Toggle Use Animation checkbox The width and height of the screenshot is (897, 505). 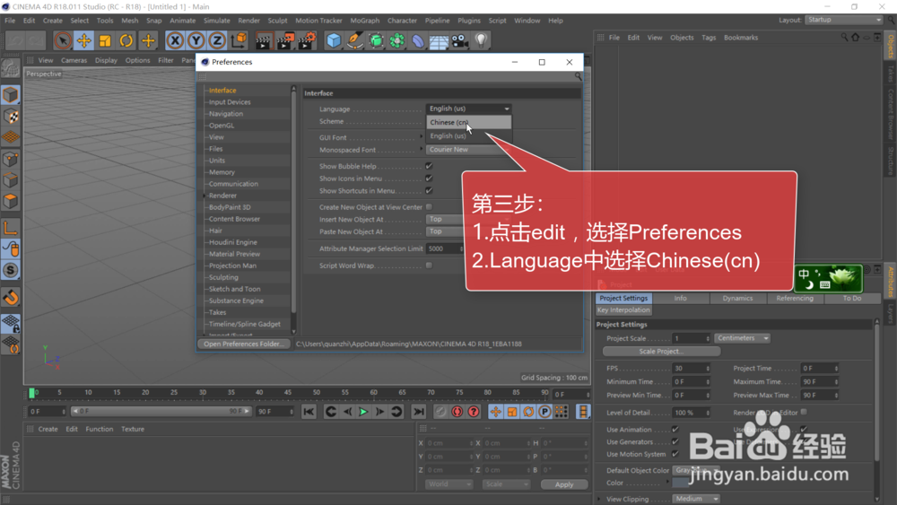point(675,429)
